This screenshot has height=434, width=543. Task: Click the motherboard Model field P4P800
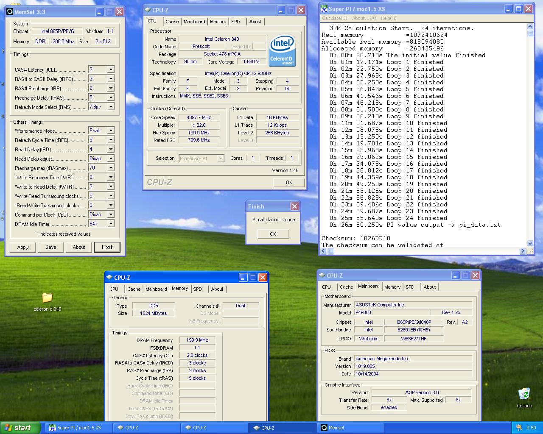coord(392,312)
